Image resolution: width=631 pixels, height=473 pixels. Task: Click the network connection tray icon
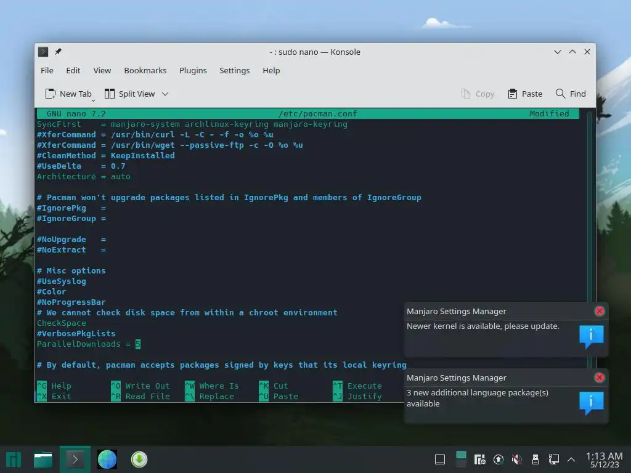pos(554,459)
